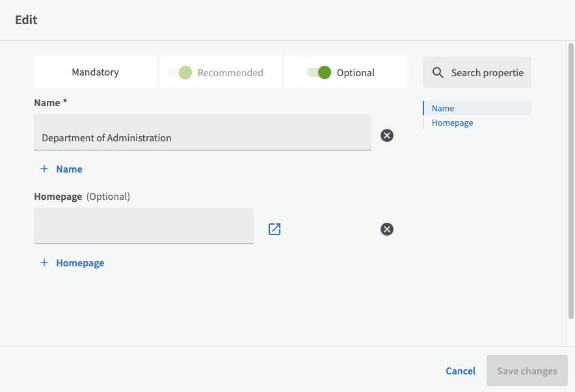Viewport: 575px width, 392px height.
Task: Click the Optional label text
Action: tap(355, 73)
